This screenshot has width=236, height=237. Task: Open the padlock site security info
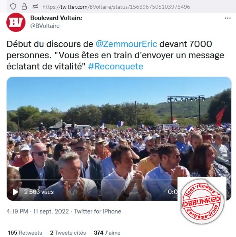click(24, 6)
